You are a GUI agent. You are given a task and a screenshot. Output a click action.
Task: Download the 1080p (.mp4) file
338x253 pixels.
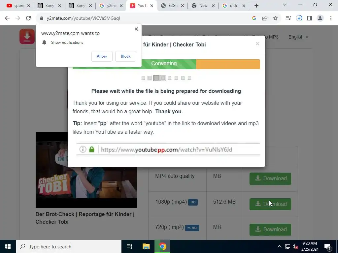pyautogui.click(x=270, y=204)
